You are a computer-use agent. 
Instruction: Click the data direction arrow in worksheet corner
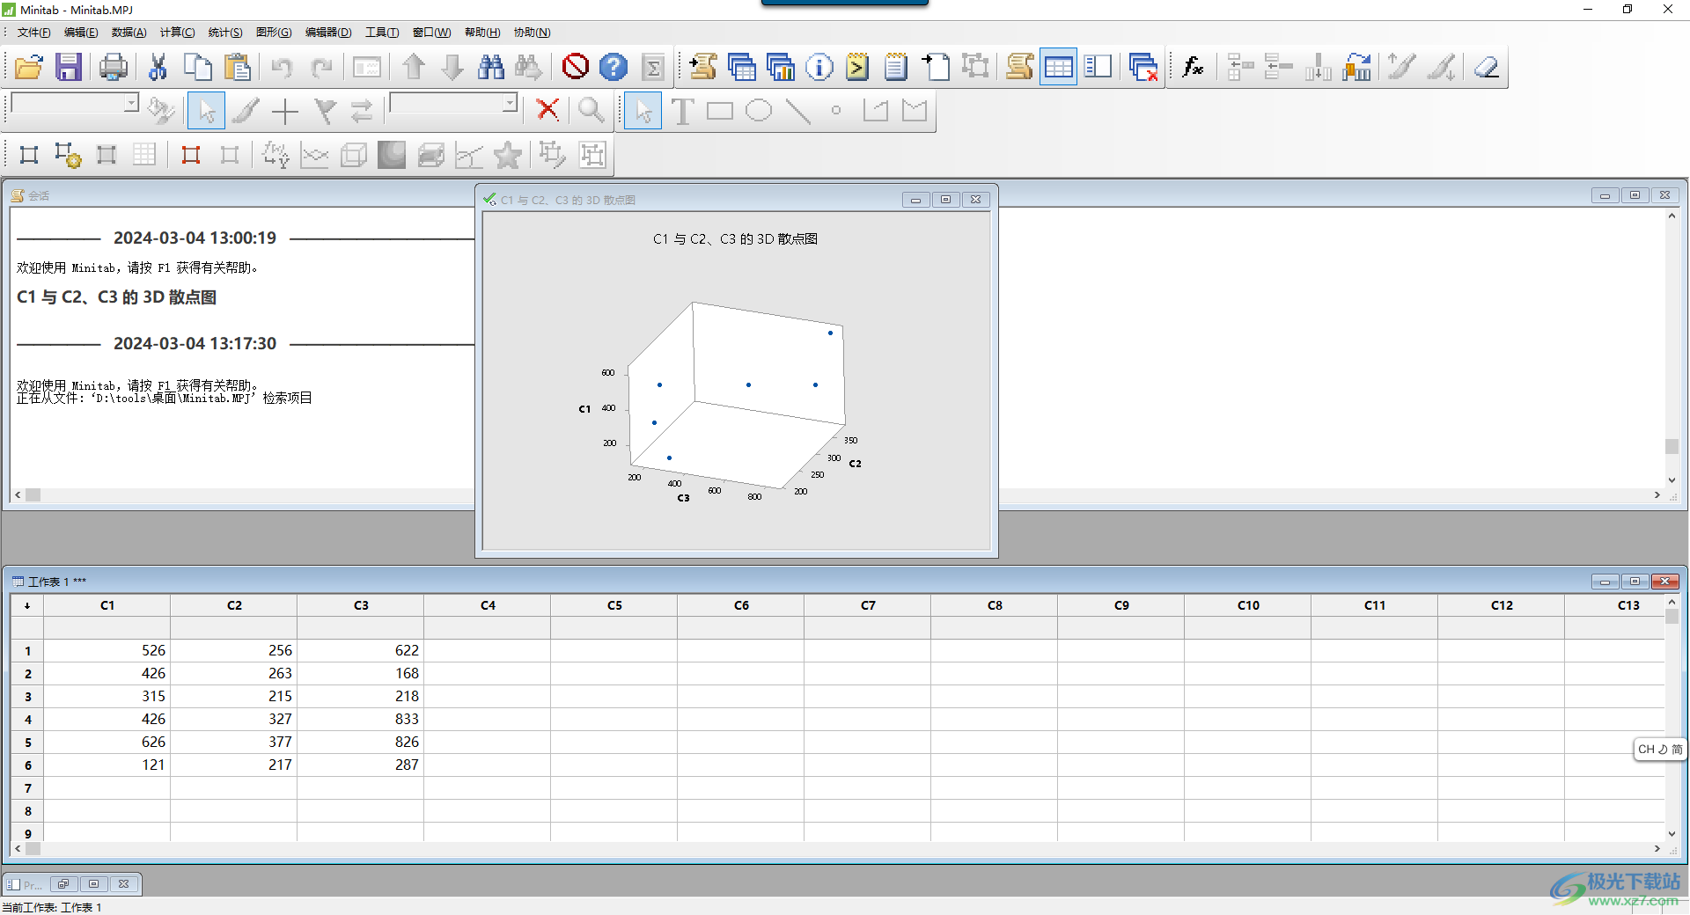click(x=27, y=605)
